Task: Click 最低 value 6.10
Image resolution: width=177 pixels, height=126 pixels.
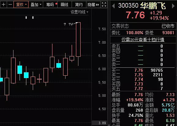Action: (170, 121)
